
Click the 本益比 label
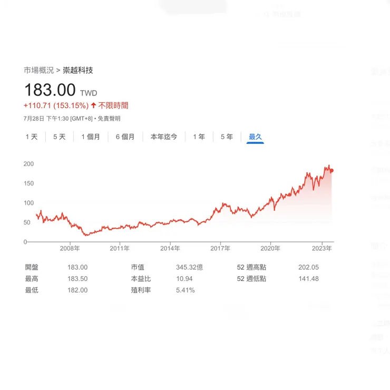tap(141, 279)
